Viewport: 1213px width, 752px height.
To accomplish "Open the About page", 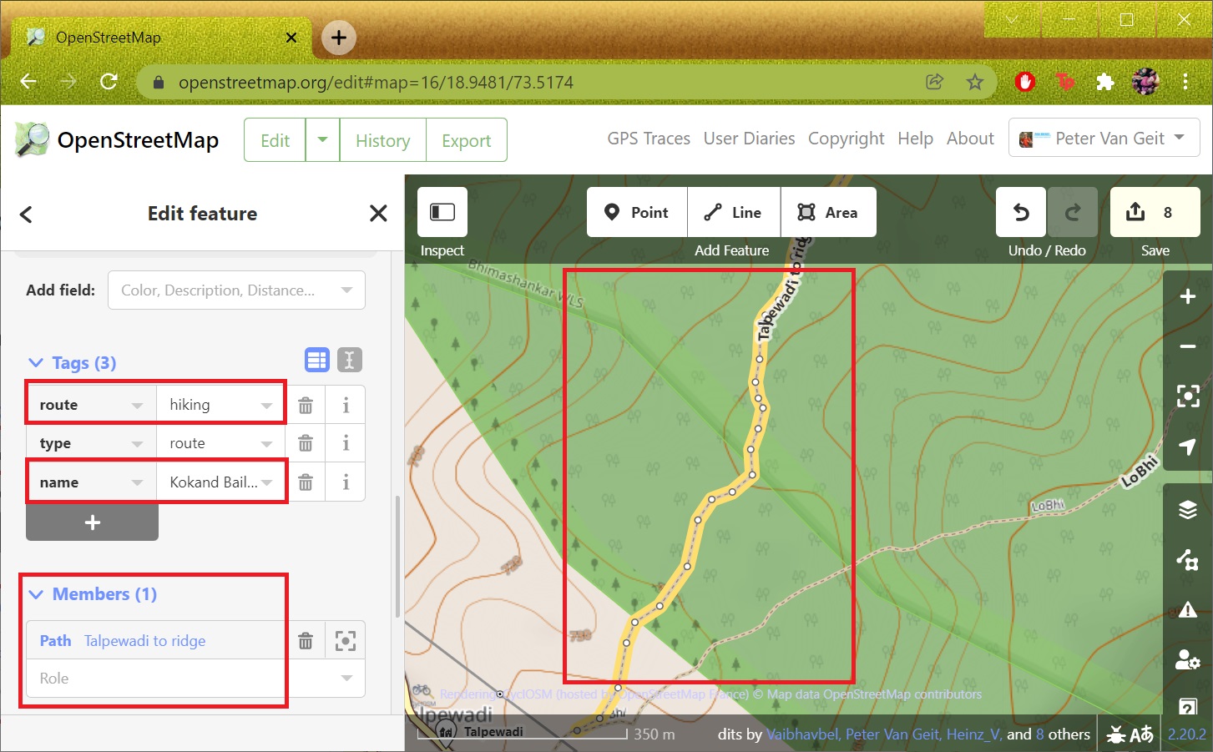I will pyautogui.click(x=970, y=139).
